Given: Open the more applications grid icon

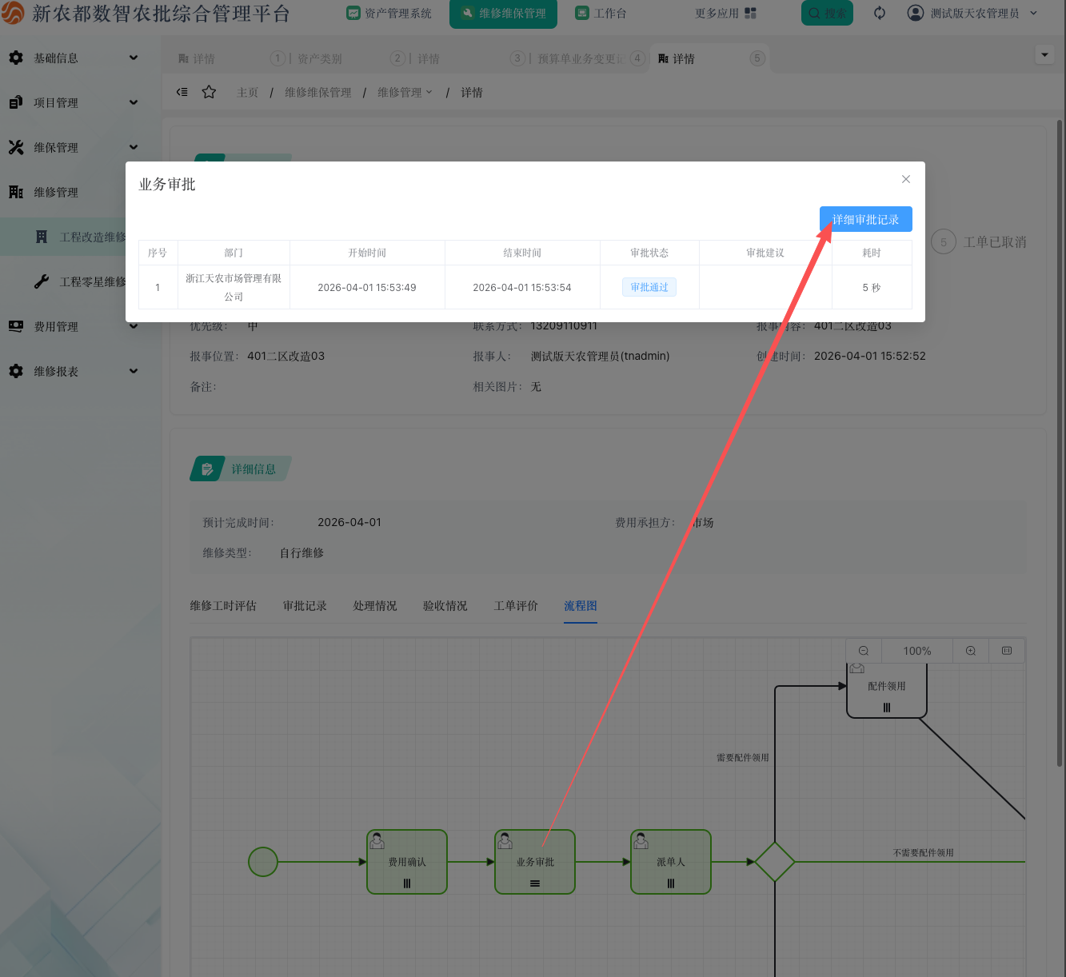Looking at the screenshot, I should point(750,13).
